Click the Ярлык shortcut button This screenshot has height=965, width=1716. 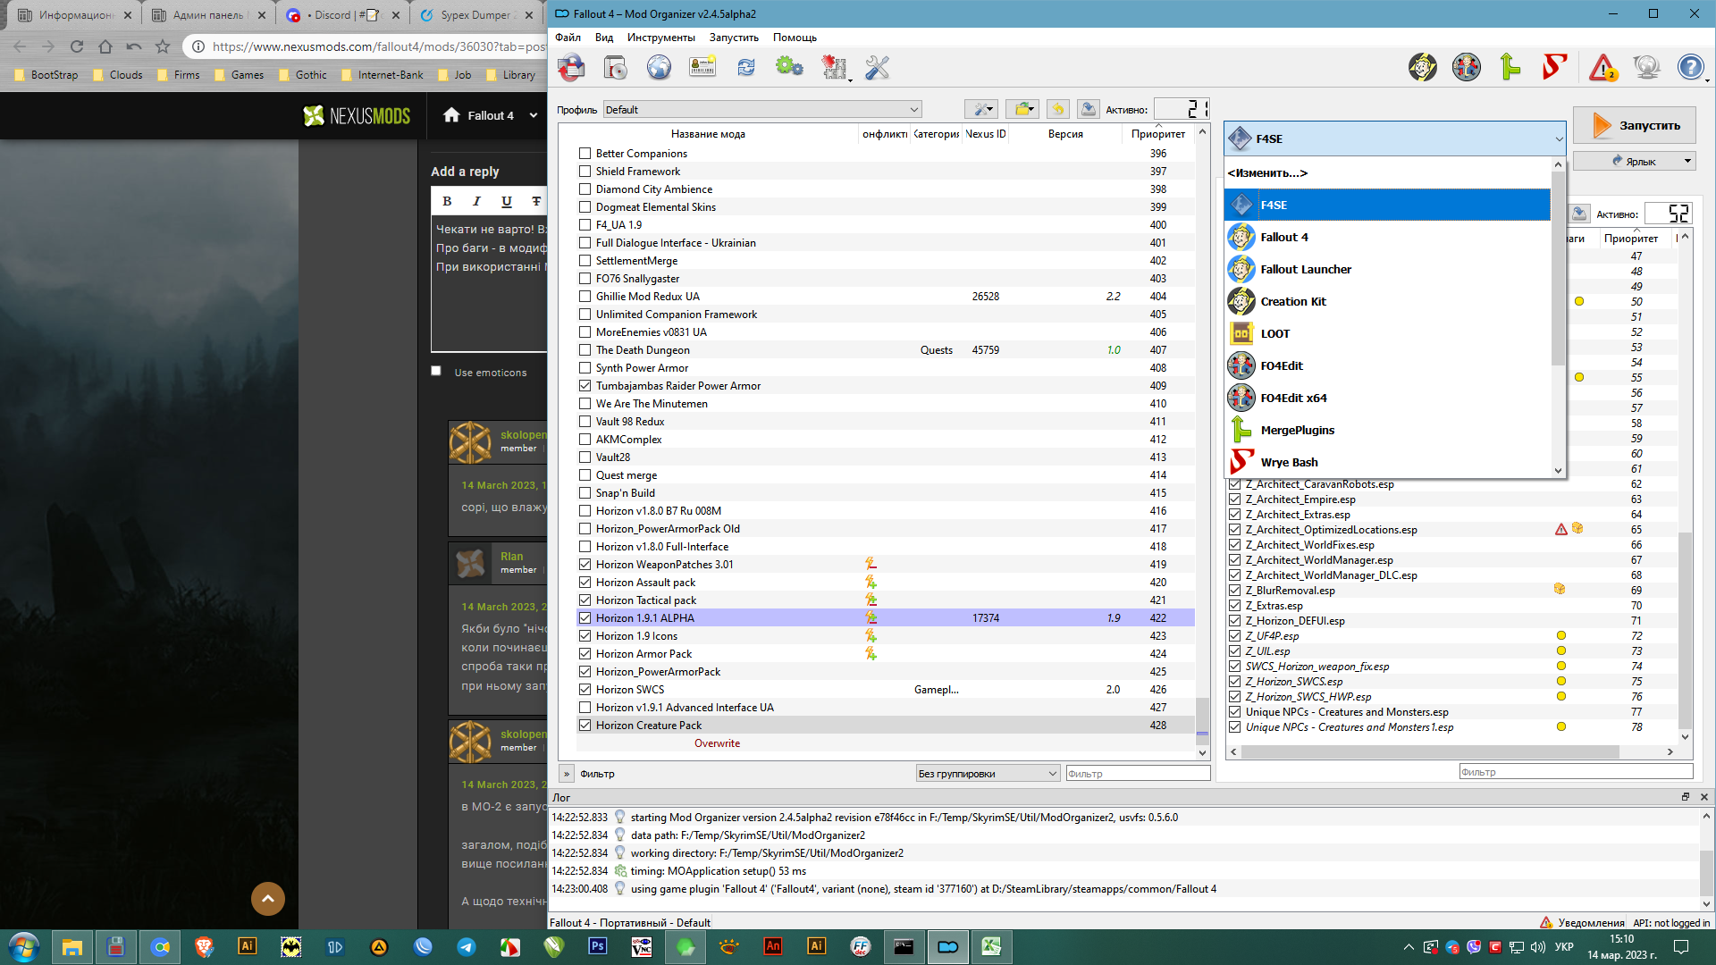point(1634,162)
